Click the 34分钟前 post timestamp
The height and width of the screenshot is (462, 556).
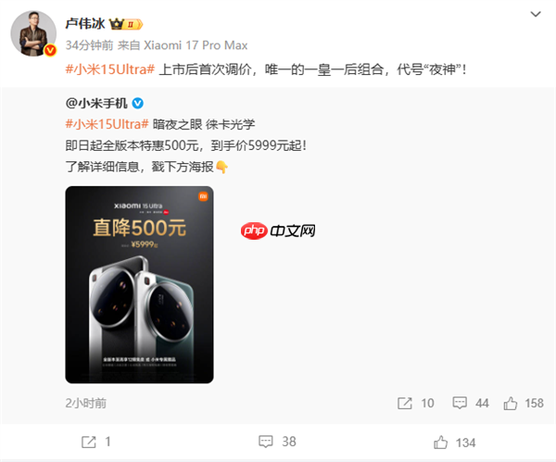pos(89,45)
